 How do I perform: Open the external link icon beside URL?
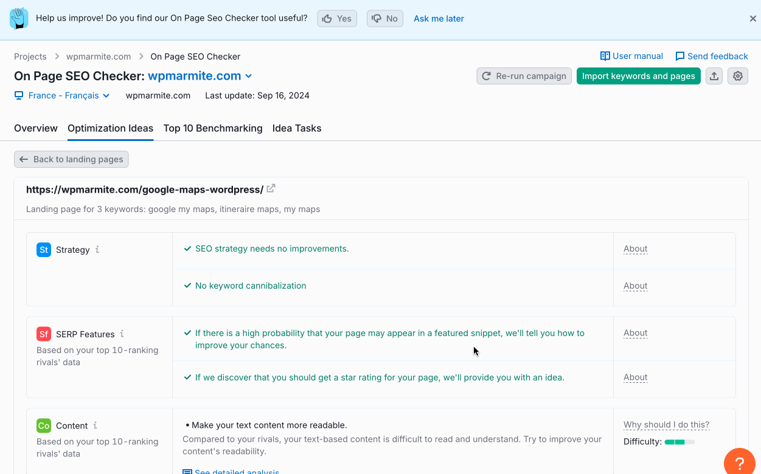pyautogui.click(x=271, y=188)
